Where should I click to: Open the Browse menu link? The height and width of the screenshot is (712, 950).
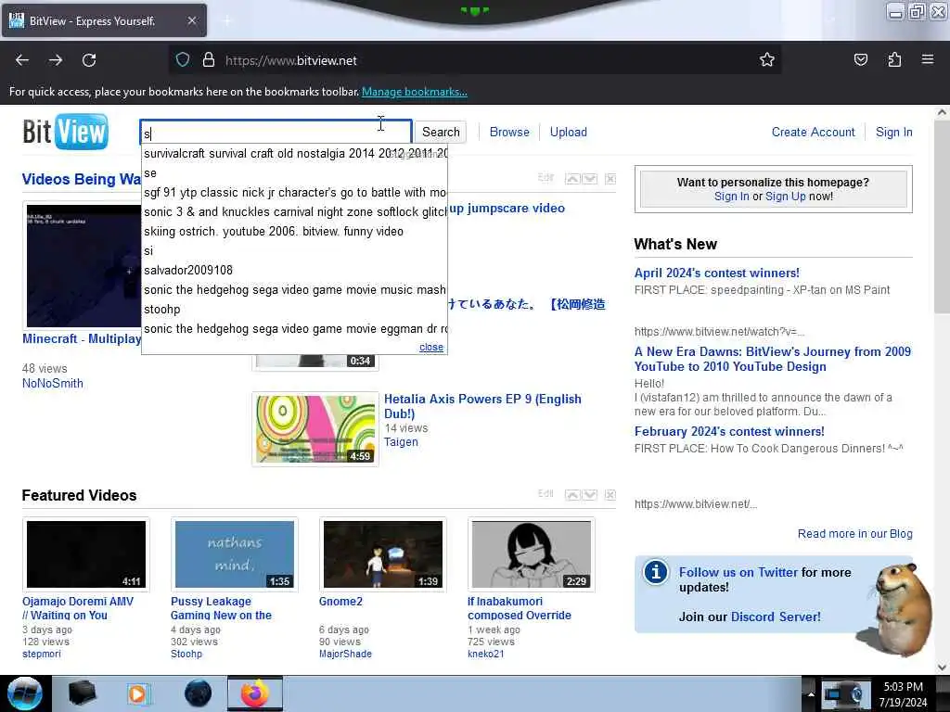click(x=509, y=132)
